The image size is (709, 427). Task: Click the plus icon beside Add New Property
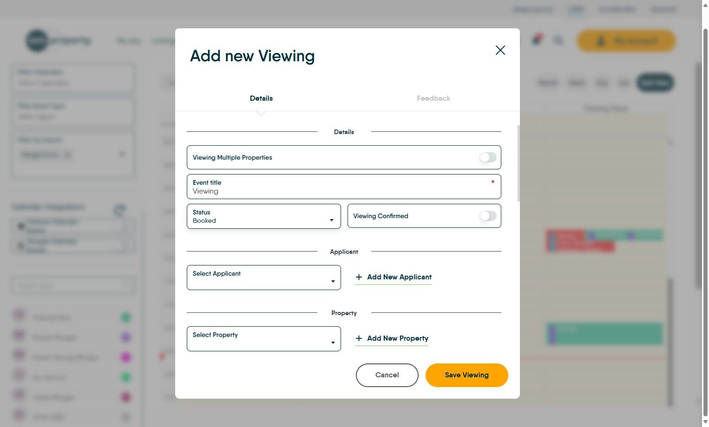coord(359,338)
